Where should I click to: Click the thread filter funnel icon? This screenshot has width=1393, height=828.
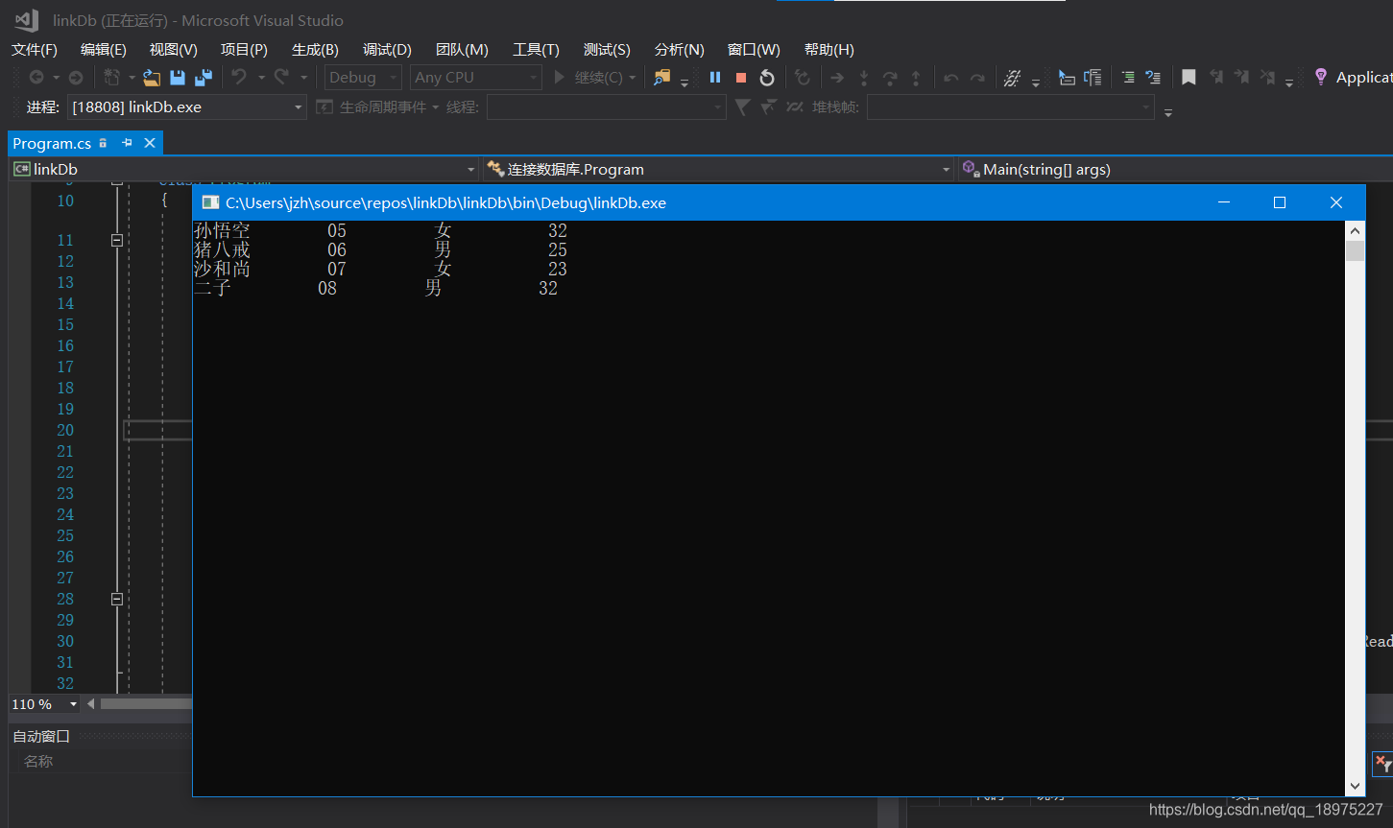[742, 107]
